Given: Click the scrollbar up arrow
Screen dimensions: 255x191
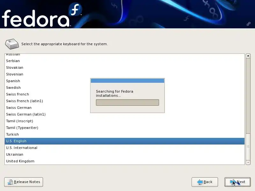Looking at the screenshot, I should 248,56.
